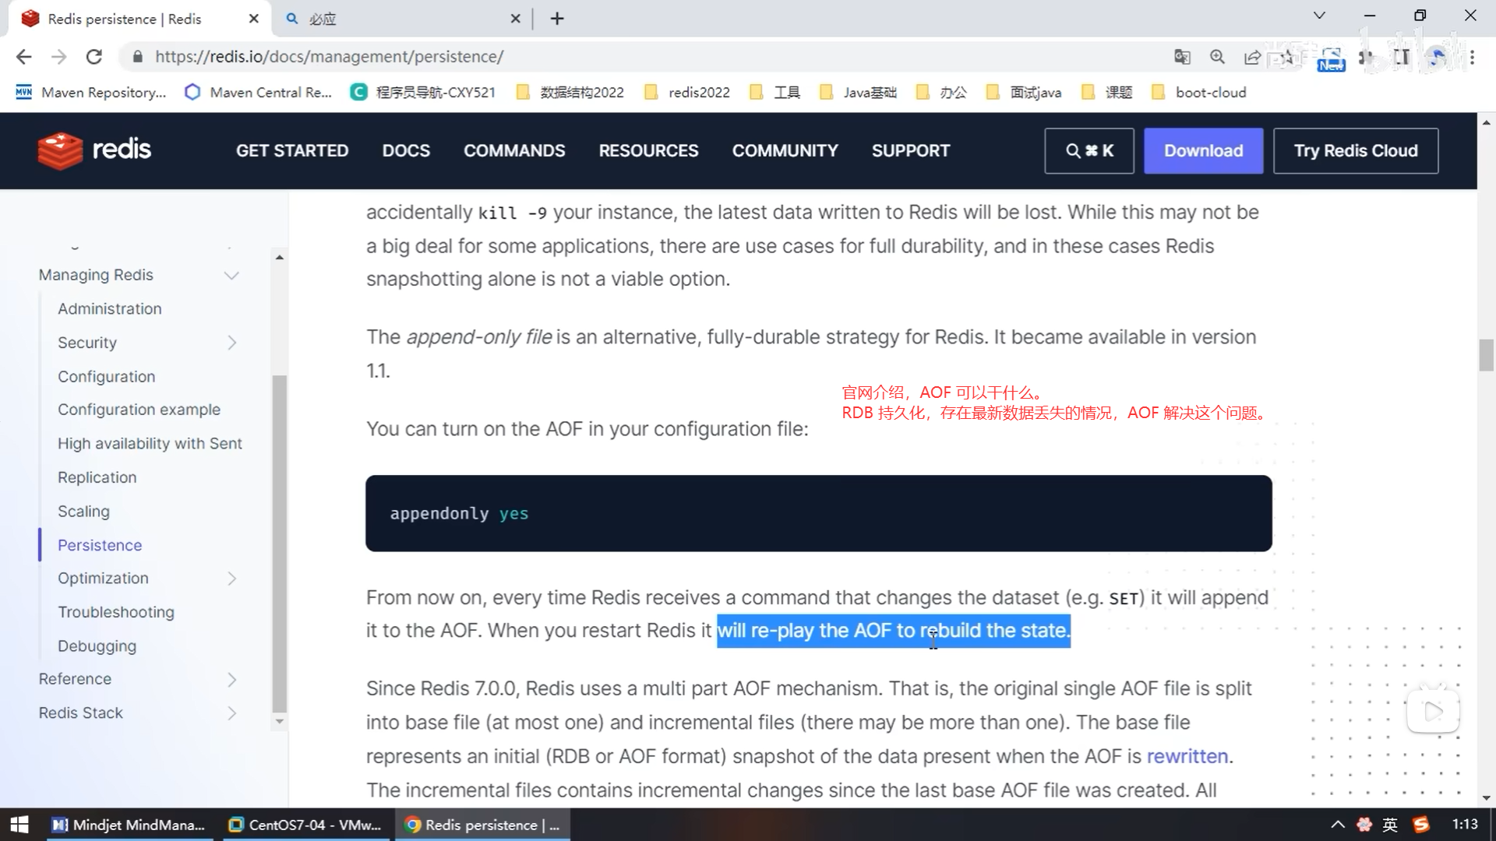Click the Redis logo in header
The width and height of the screenshot is (1496, 841).
pos(94,150)
